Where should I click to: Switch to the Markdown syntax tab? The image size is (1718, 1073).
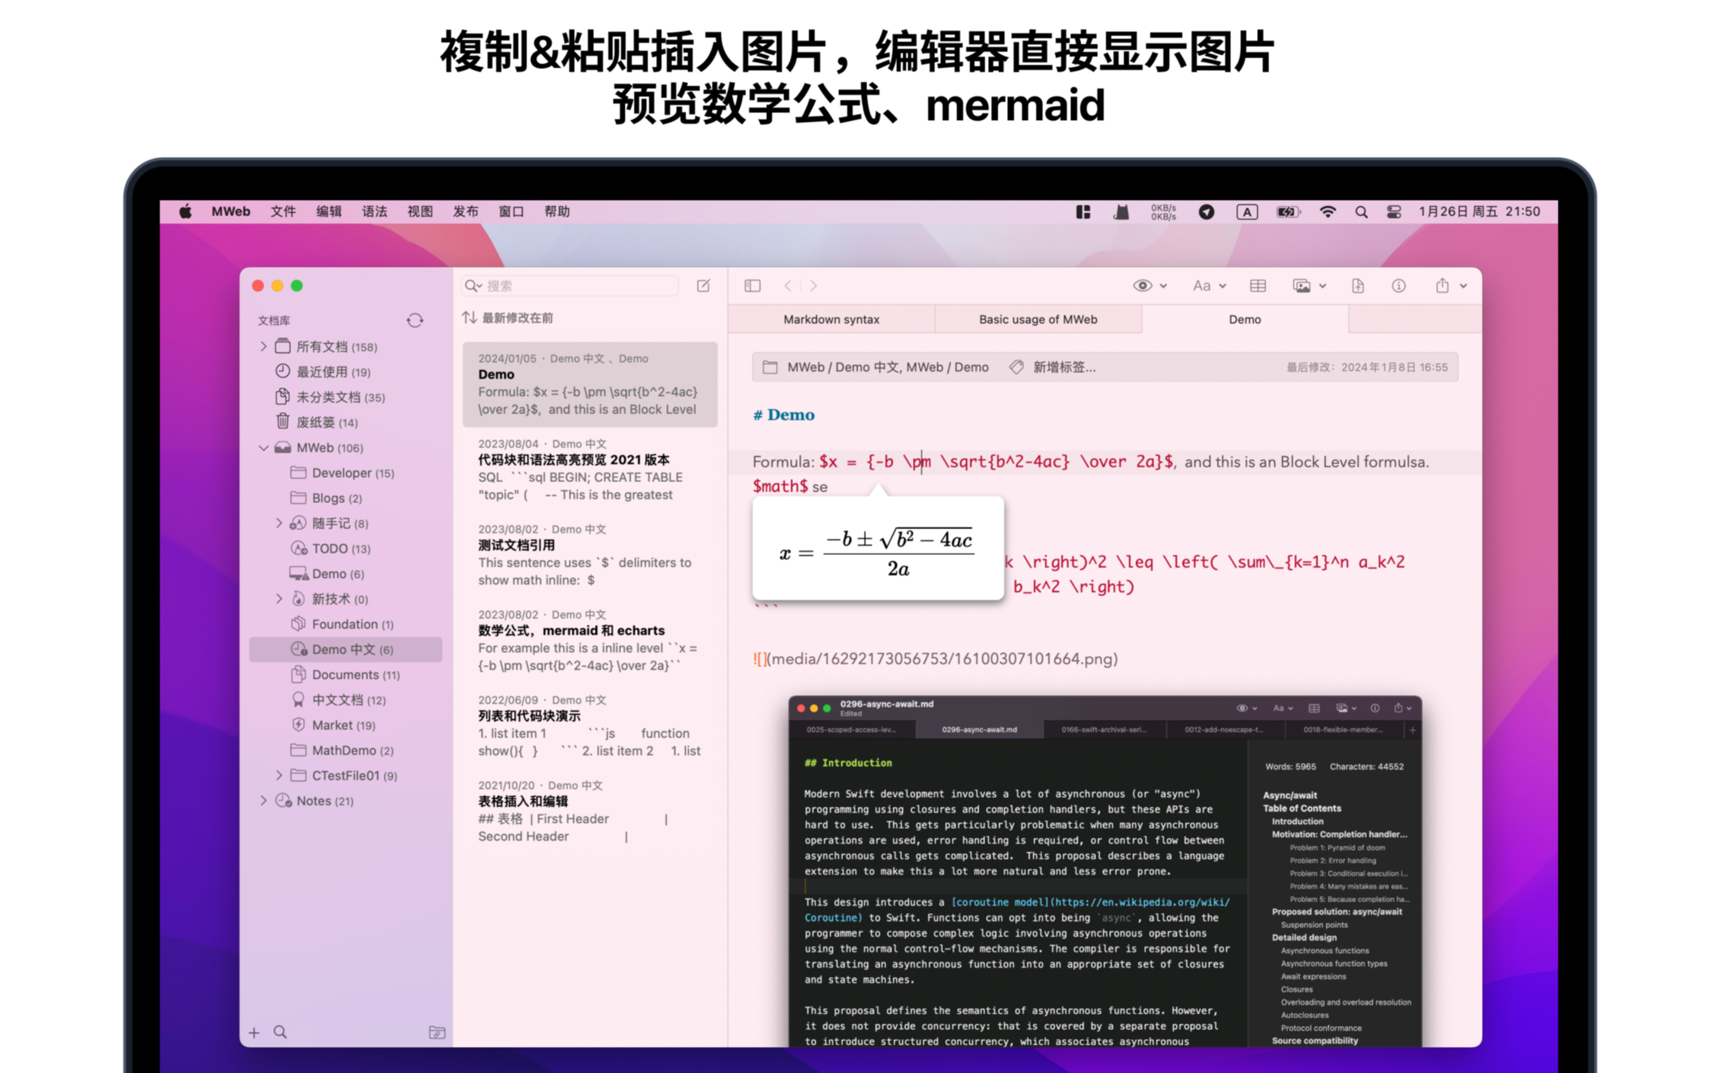pyautogui.click(x=830, y=320)
